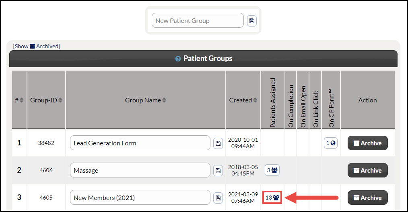
Task: Archive the Lead Generation Form group
Action: click(368, 143)
